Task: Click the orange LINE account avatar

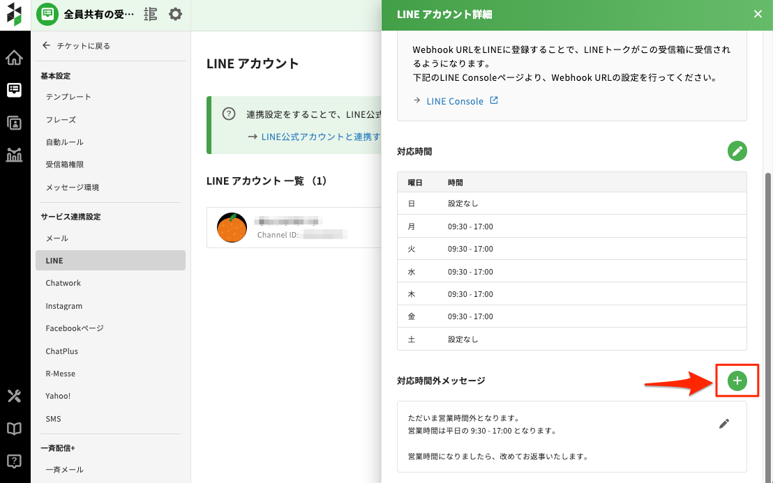Action: coord(232,227)
